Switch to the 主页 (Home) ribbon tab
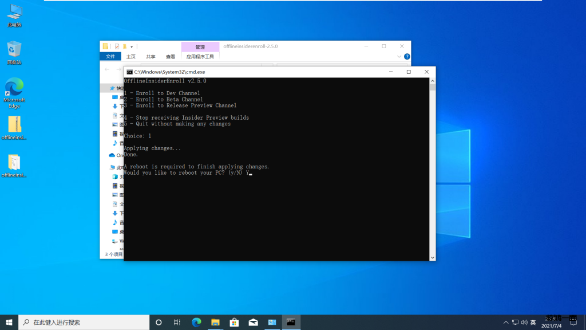The width and height of the screenshot is (586, 330). coord(131,57)
